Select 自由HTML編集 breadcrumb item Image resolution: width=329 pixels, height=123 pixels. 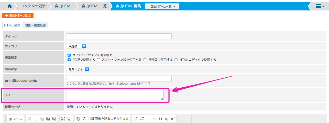point(128,6)
